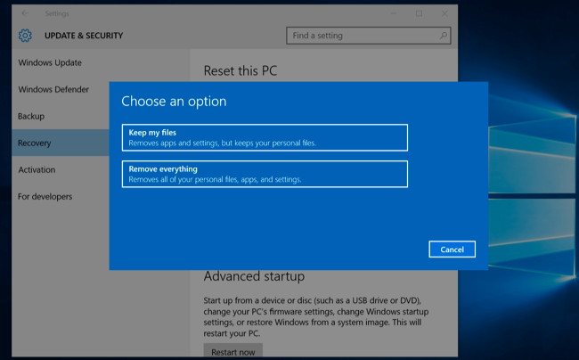Cancel the reset dialog

452,250
